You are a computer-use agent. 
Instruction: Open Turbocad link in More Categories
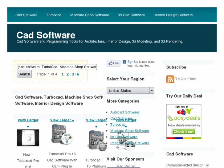[x=118, y=125]
